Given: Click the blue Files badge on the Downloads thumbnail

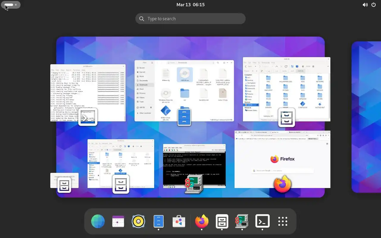Looking at the screenshot, I should point(184,117).
